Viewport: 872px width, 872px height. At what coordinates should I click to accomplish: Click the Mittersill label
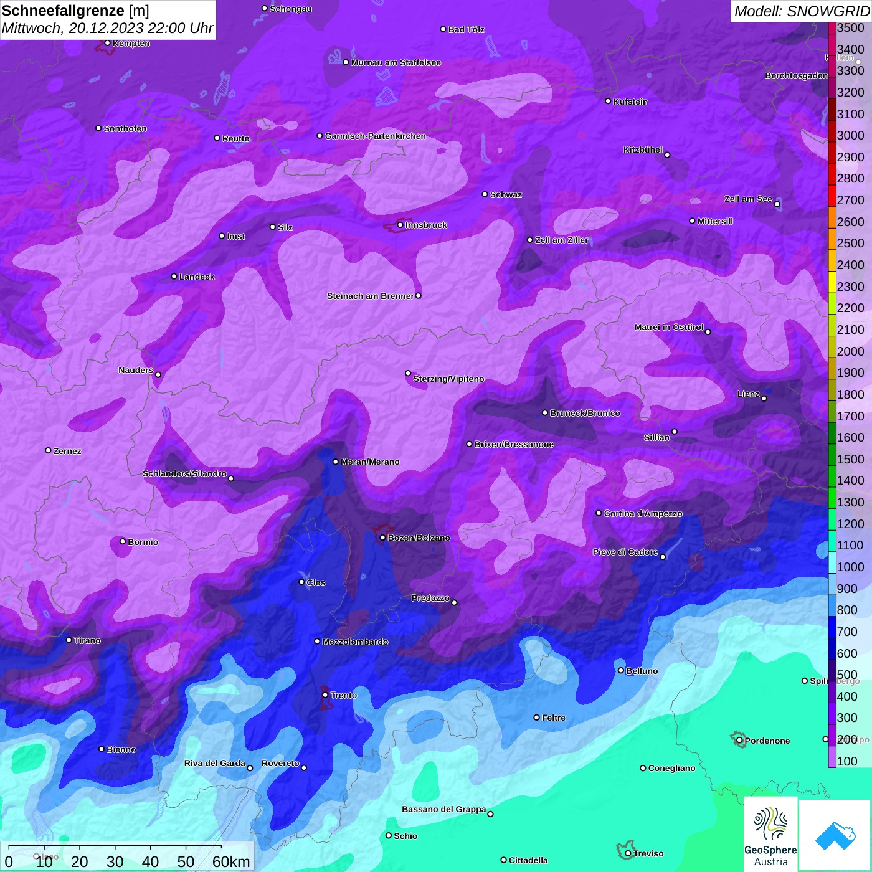(x=715, y=221)
